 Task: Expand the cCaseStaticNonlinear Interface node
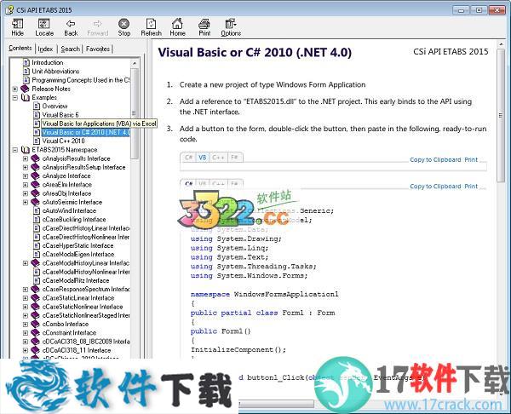coord(26,307)
